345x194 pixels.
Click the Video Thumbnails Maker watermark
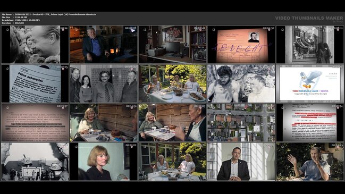pos(309,19)
